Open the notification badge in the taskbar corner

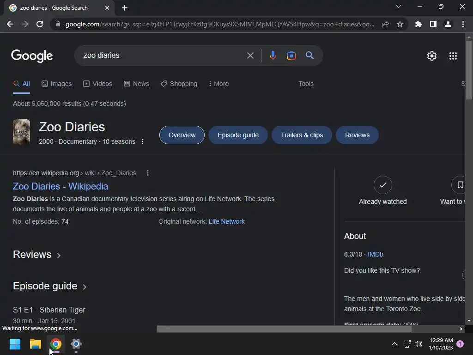[x=460, y=344]
